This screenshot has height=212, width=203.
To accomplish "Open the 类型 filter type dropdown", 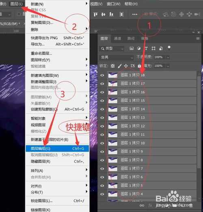I will pyautogui.click(x=112, y=48).
